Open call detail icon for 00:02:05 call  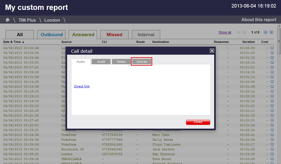click(272, 48)
